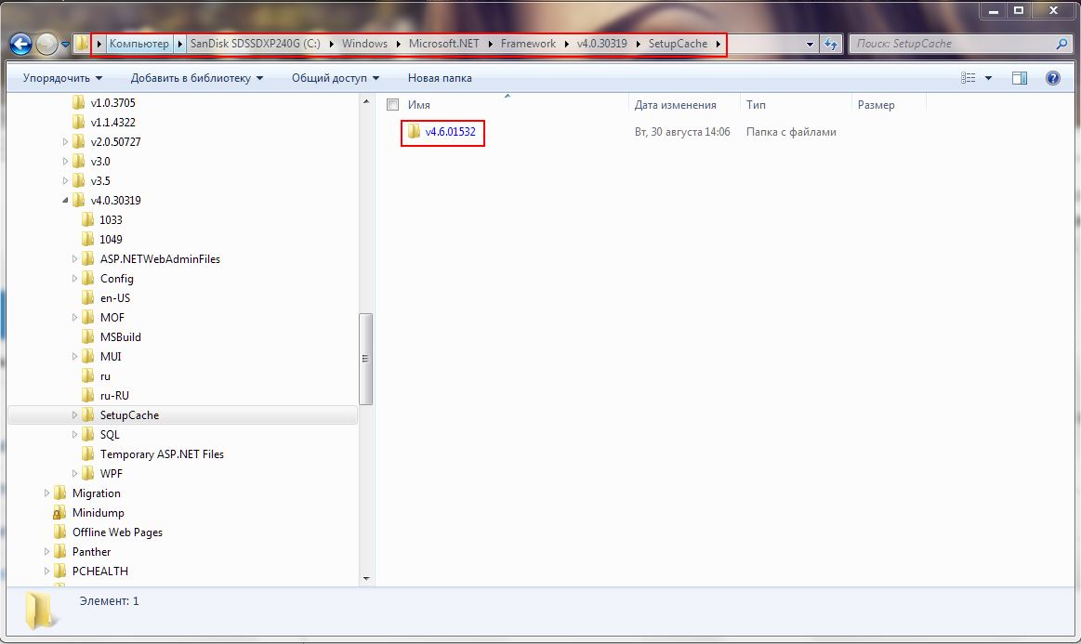This screenshot has height=644, width=1081.
Task: Select Offline Web Pages folder
Action: tap(117, 532)
